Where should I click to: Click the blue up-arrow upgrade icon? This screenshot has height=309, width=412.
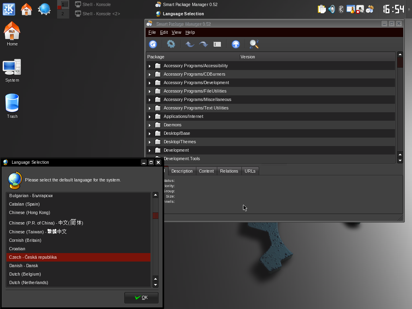236,44
